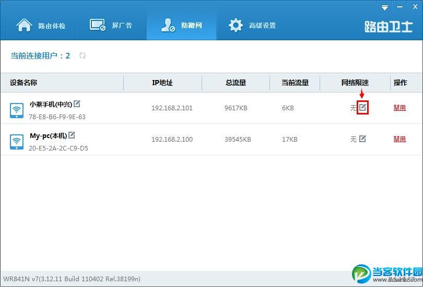423x287 pixels.
Task: Disable device My-pc(本机) via 禁用 link
Action: (x=399, y=139)
